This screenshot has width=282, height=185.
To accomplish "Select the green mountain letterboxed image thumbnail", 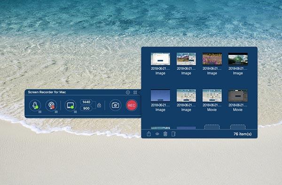I will 238,59.
